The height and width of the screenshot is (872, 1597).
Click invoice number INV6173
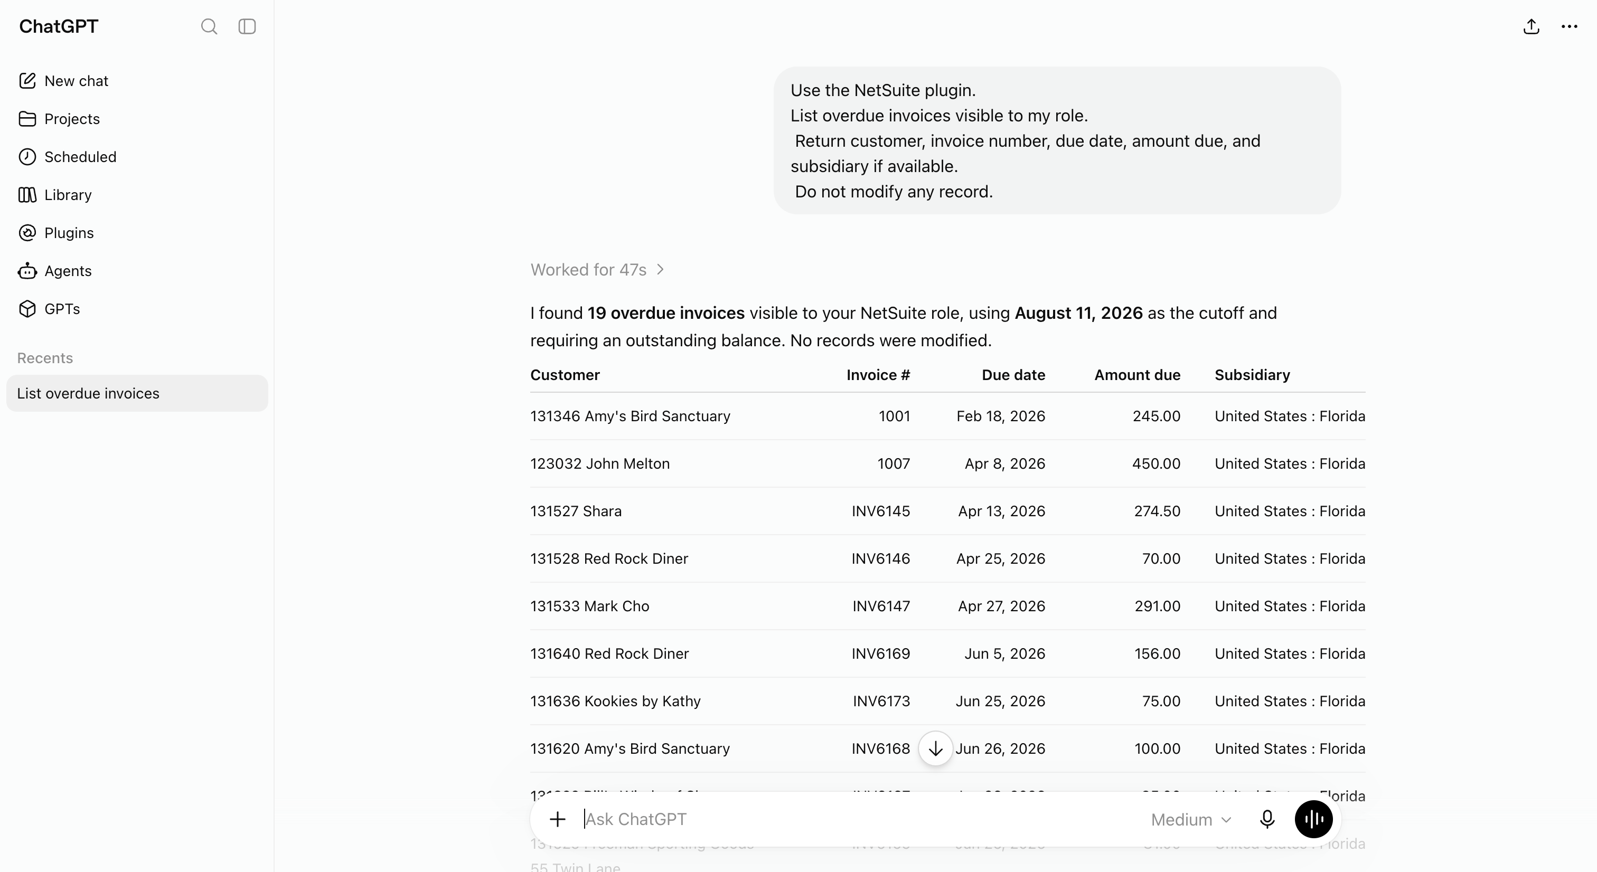[x=881, y=701]
